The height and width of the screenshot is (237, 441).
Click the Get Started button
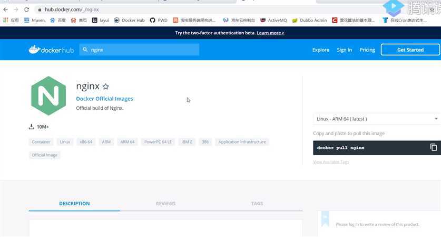(410, 50)
